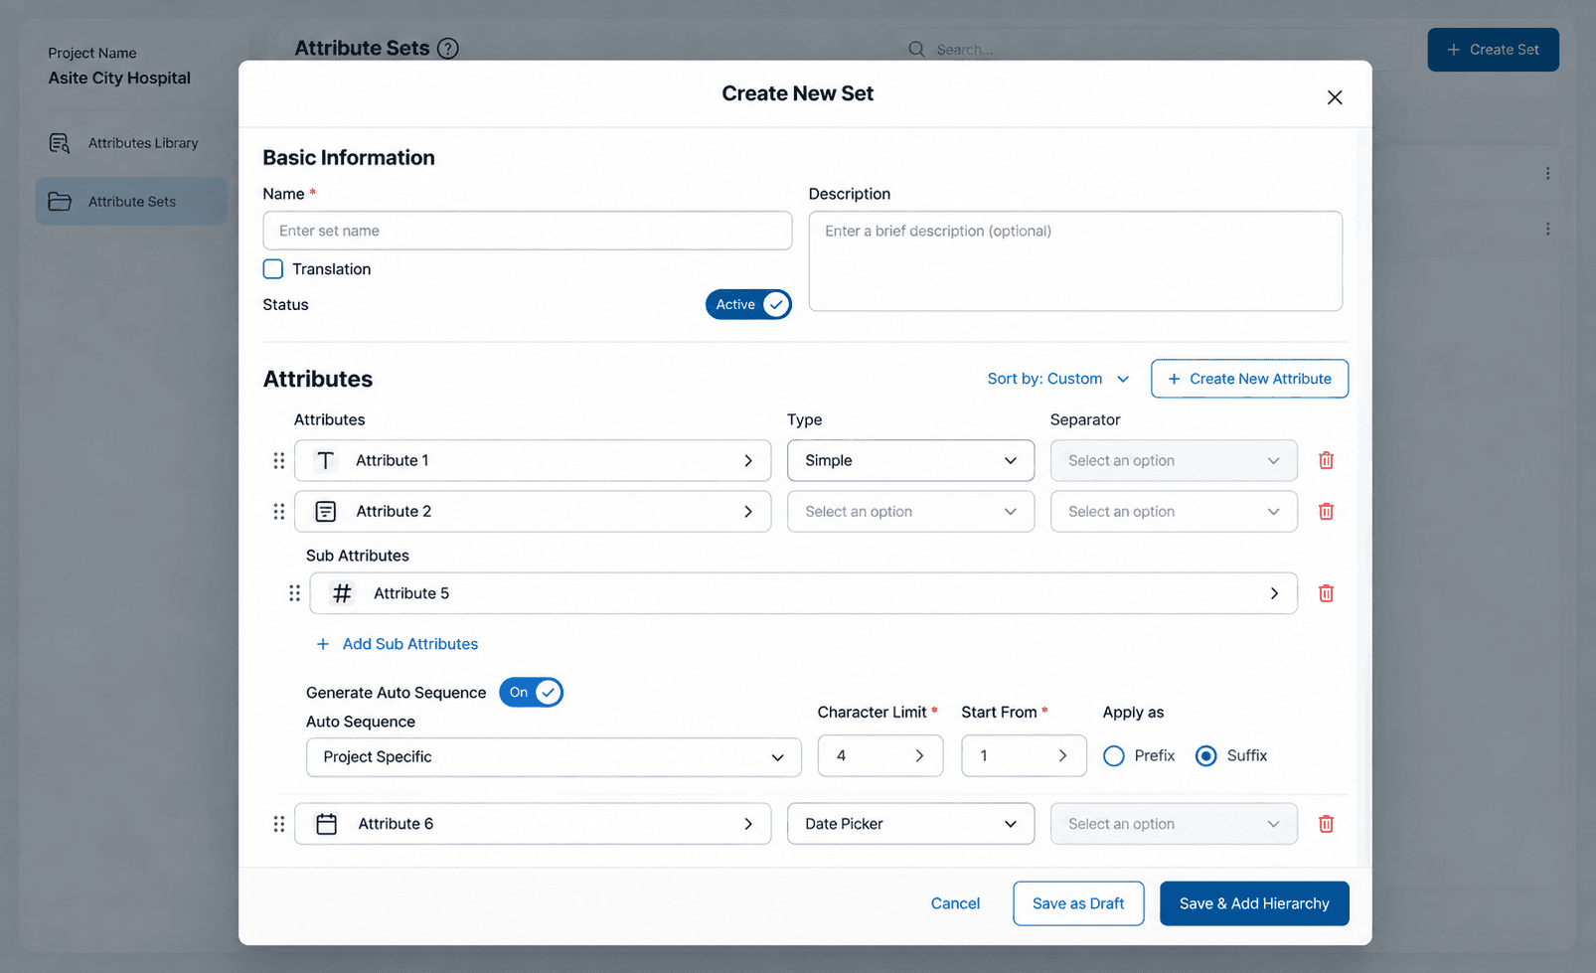Expand Attribute 5 with its chevron arrow
The width and height of the screenshot is (1596, 973).
point(1274,593)
